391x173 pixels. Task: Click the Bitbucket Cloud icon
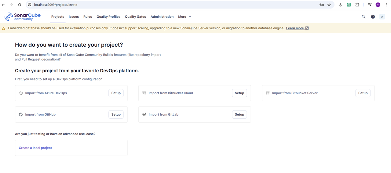144,93
